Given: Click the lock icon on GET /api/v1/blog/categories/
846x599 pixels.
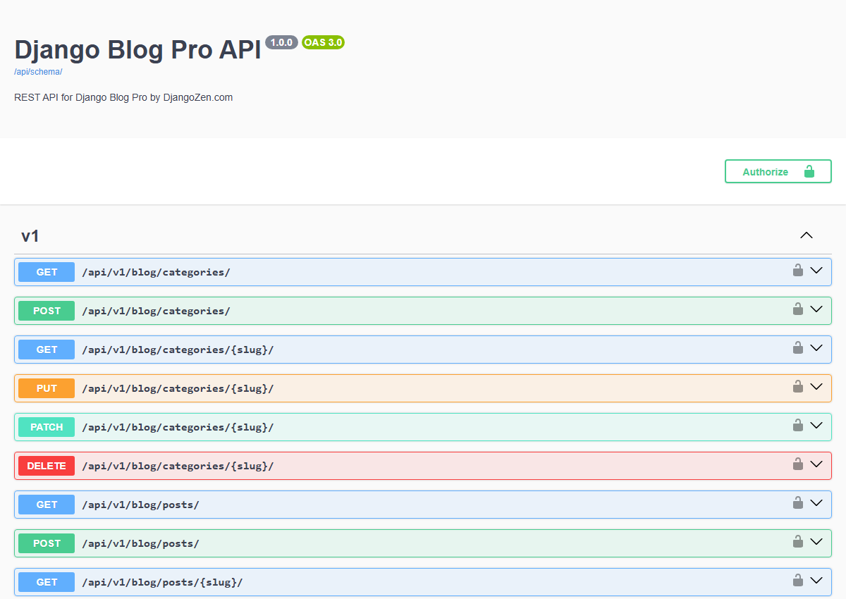Looking at the screenshot, I should [797, 269].
